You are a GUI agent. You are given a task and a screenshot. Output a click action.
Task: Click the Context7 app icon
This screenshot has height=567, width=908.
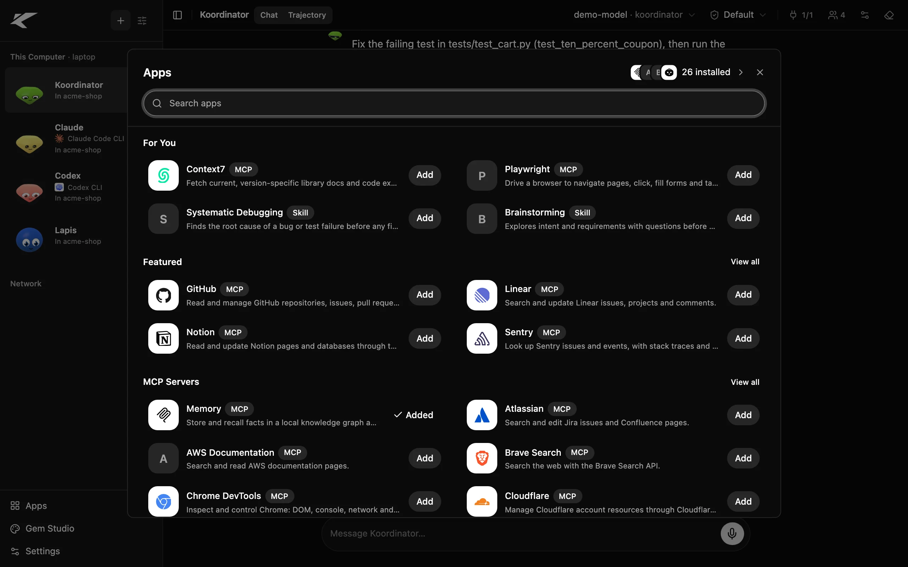point(163,175)
